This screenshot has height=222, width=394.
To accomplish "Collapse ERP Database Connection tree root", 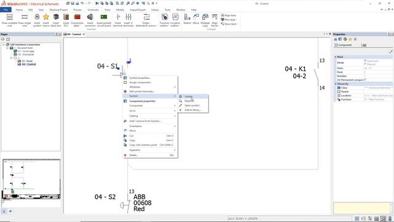I will 4,44.
